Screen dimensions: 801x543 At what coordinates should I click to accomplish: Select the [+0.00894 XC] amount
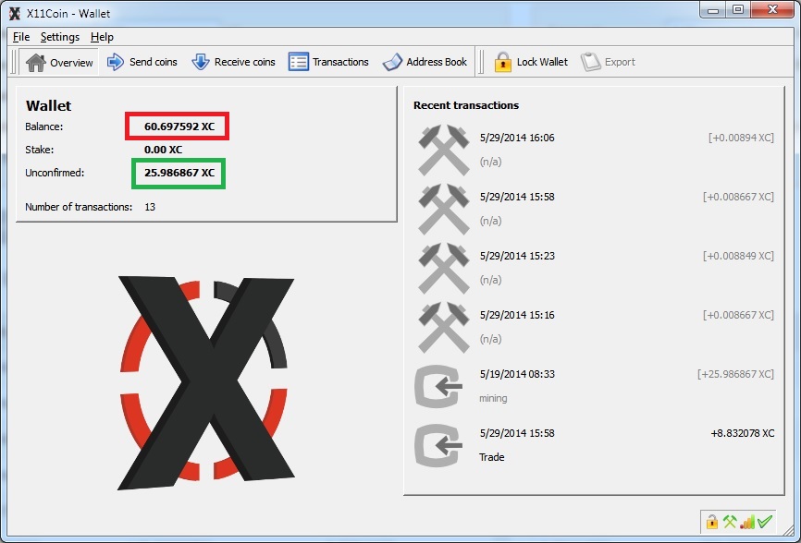tap(741, 138)
